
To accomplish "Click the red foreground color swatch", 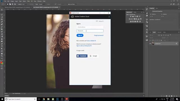I will tap(1, 62).
